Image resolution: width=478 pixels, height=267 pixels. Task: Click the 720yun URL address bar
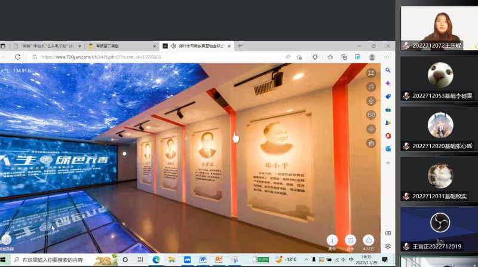pos(149,57)
